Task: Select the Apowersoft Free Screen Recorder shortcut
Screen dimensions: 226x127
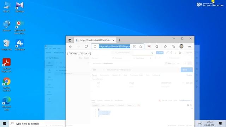Action: [x=20, y=28]
